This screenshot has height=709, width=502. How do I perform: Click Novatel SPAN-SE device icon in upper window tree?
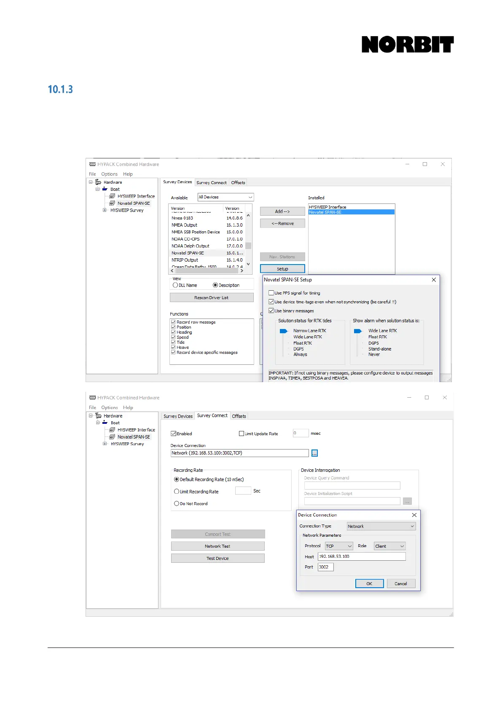tap(112, 203)
